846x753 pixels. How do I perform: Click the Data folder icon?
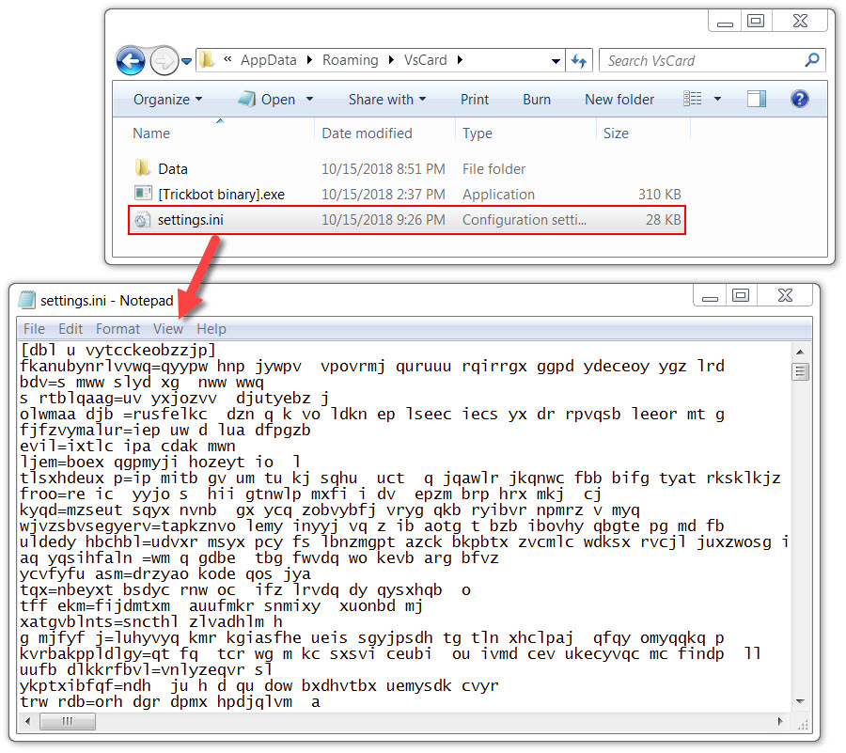(142, 167)
